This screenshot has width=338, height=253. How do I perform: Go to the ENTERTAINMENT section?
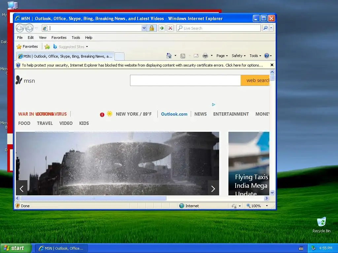pyautogui.click(x=231, y=114)
